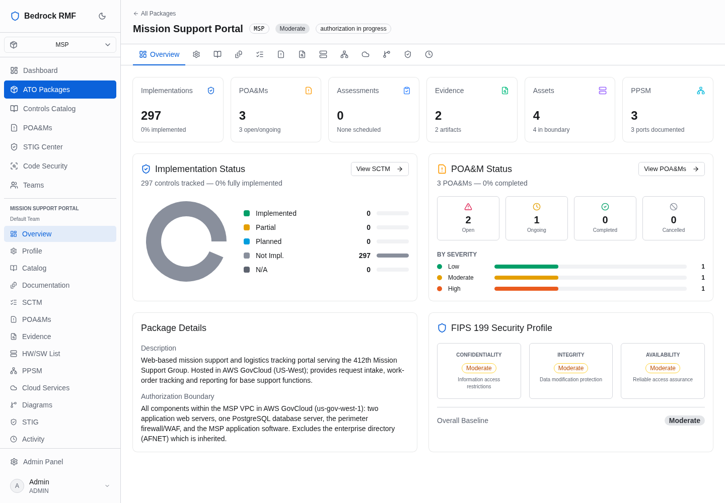Open Admin Panel link
The height and width of the screenshot is (503, 725).
click(x=60, y=462)
